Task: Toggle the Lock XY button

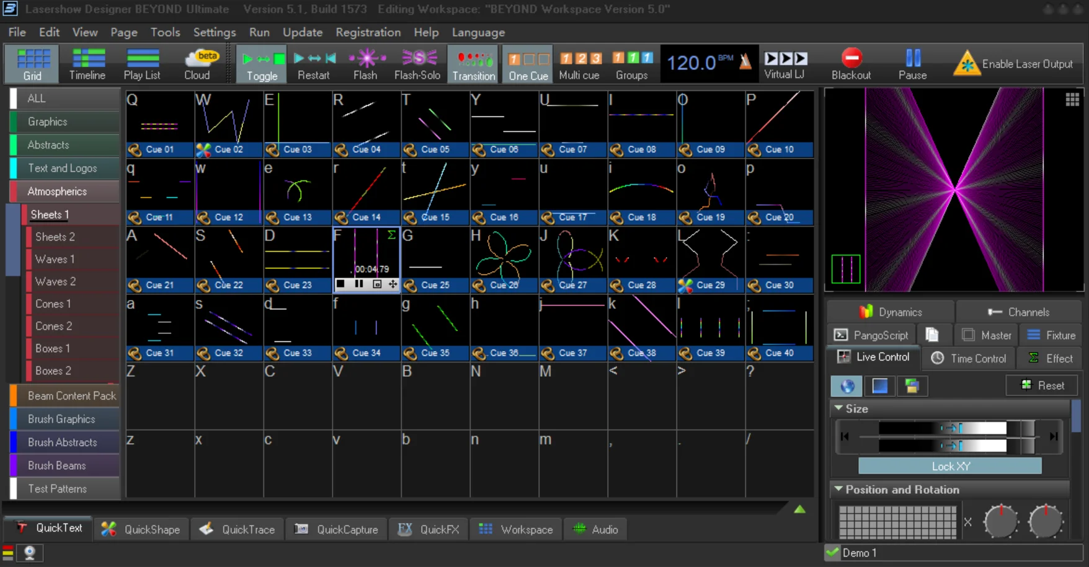Action: [x=950, y=466]
